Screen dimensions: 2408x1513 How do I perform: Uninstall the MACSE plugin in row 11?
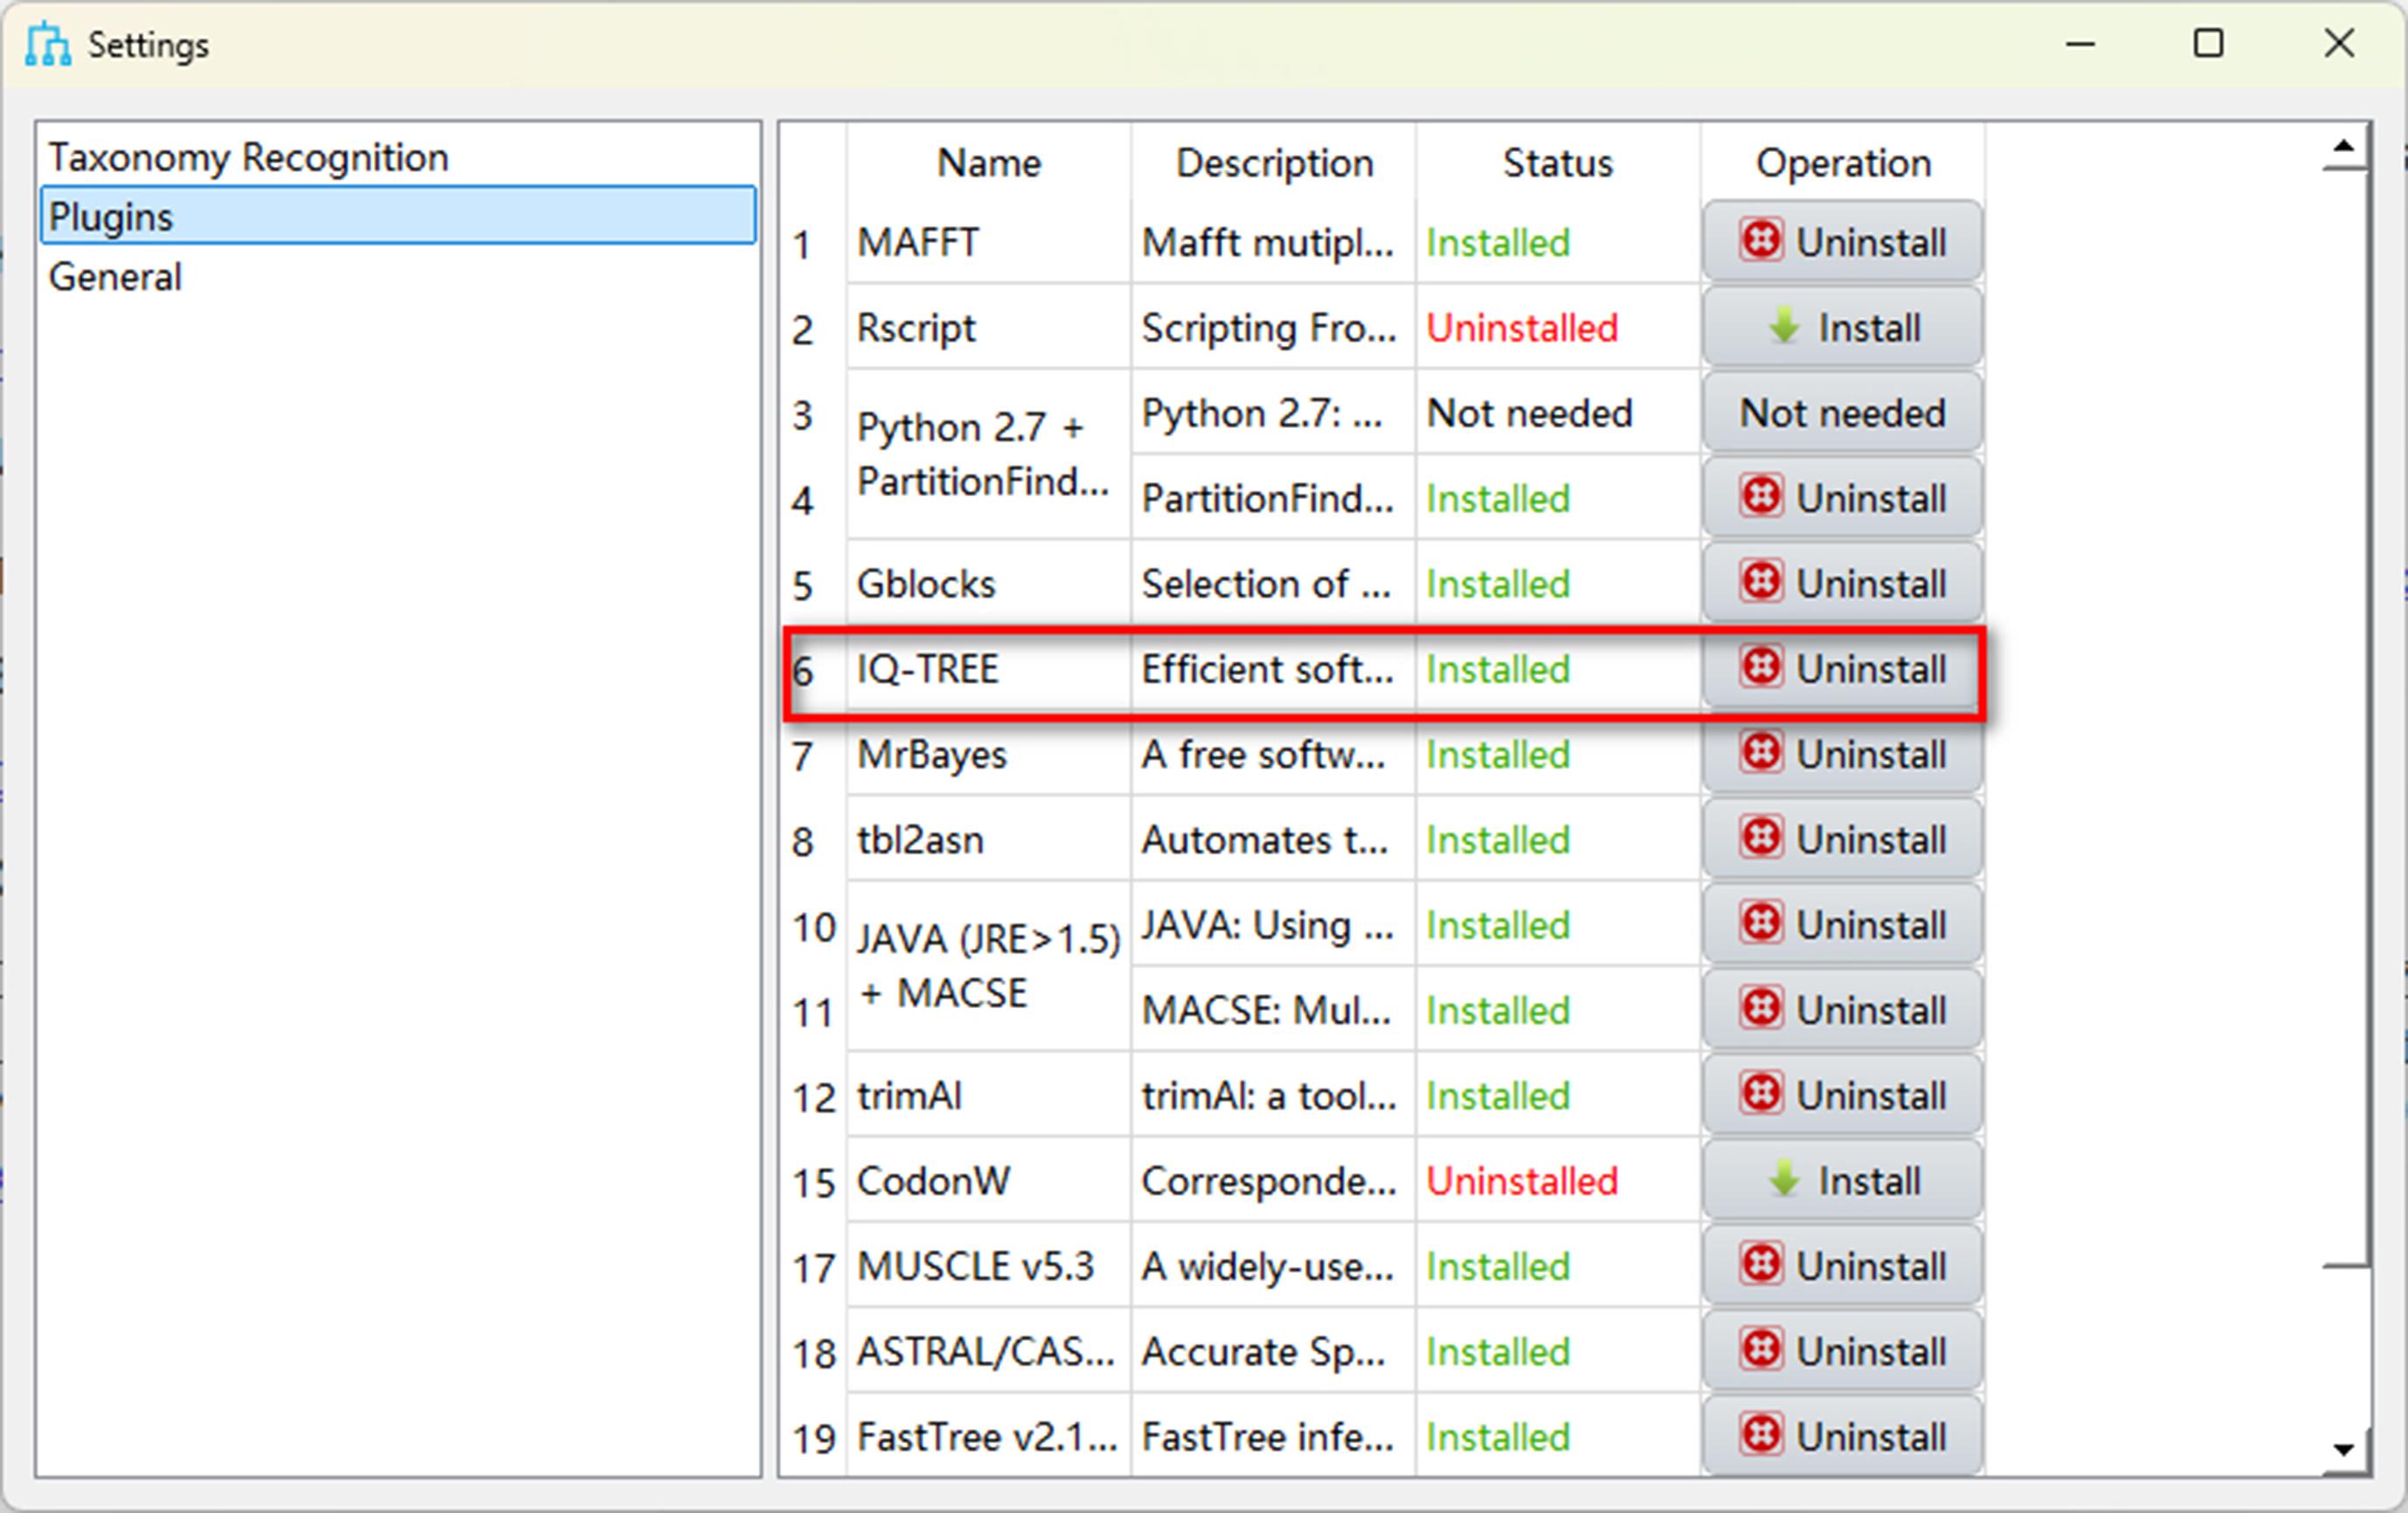coord(1842,1010)
